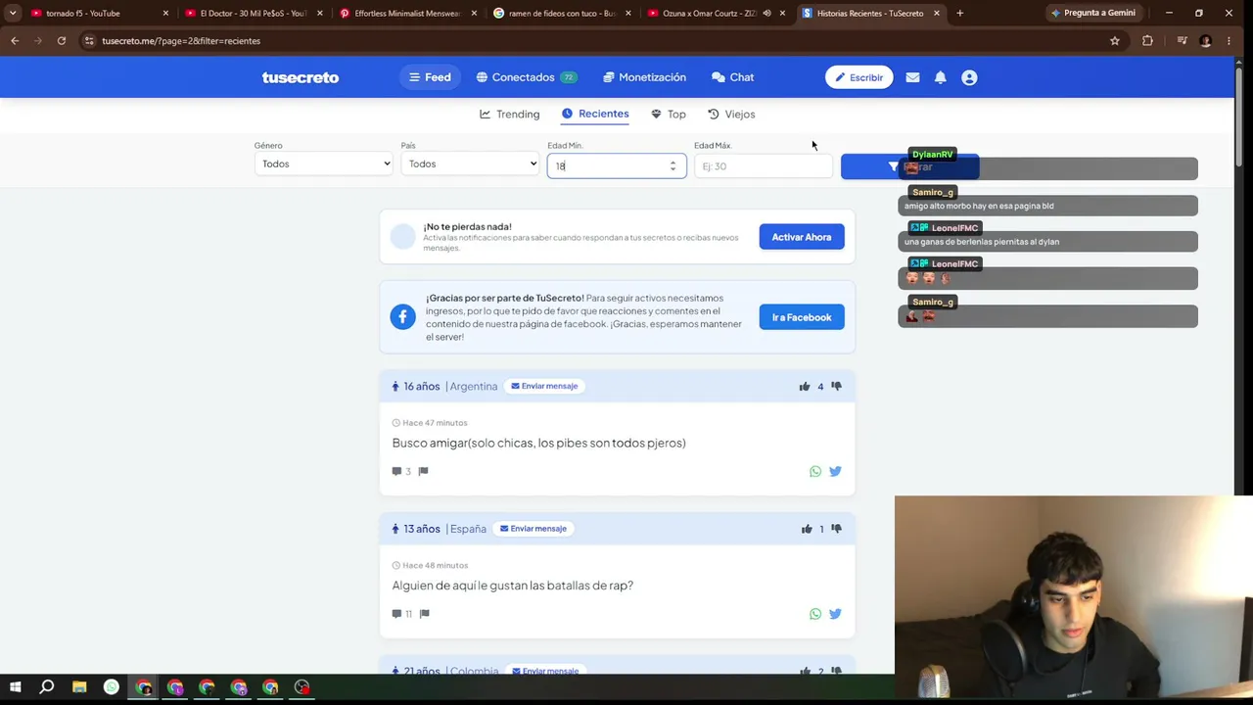The height and width of the screenshot is (705, 1253).
Task: Go back in browser history
Action: [x=15, y=40]
